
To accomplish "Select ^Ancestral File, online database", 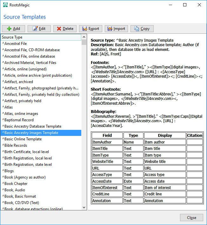I will tap(41, 56).
